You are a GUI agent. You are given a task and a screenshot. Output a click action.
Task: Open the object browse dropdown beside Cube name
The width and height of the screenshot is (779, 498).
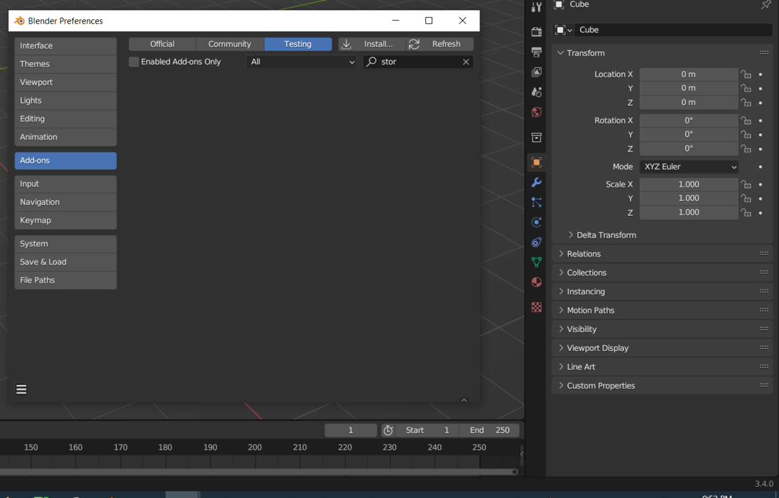(564, 30)
